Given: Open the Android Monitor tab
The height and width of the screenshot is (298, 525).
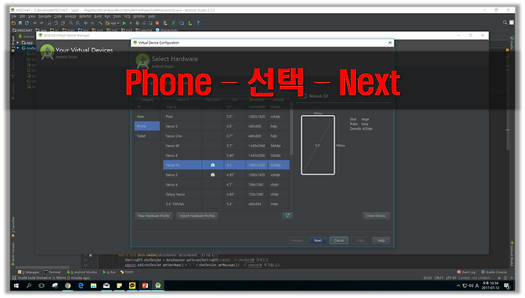Looking at the screenshot, I should point(82,272).
